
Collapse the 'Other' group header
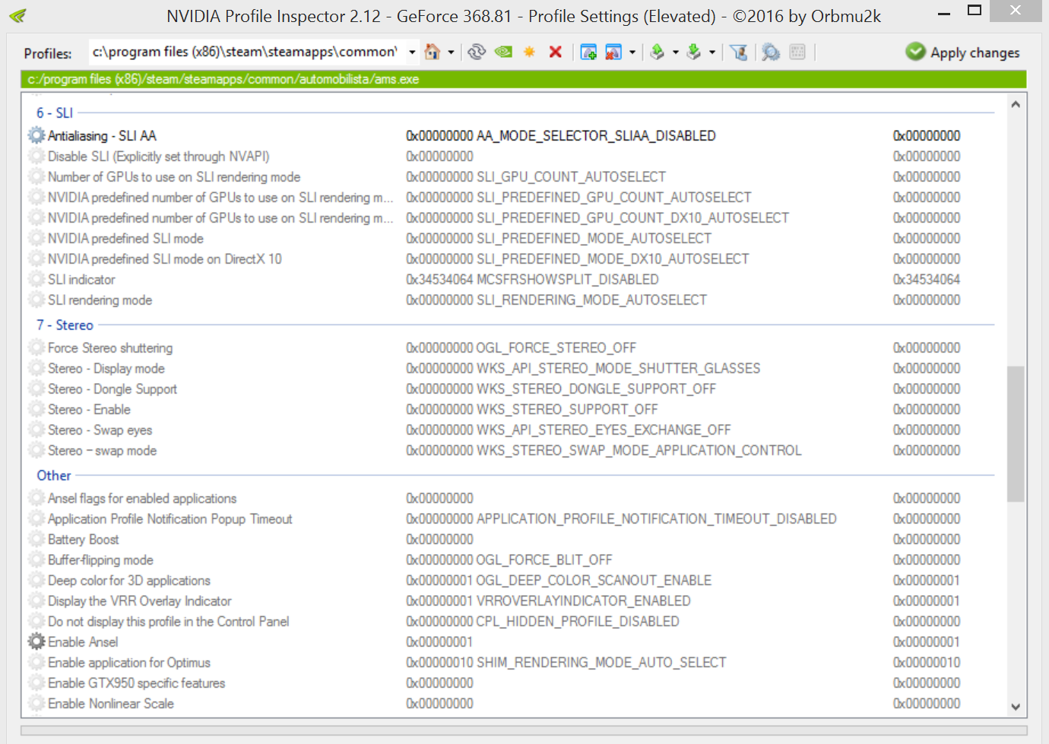[54, 475]
